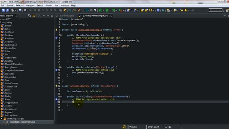Click the New Java Package icon
This screenshot has width=229, height=129.
point(128,10)
